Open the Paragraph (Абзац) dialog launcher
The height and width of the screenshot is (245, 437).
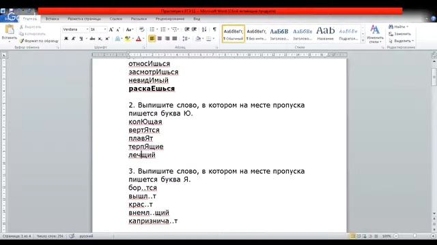click(x=216, y=48)
